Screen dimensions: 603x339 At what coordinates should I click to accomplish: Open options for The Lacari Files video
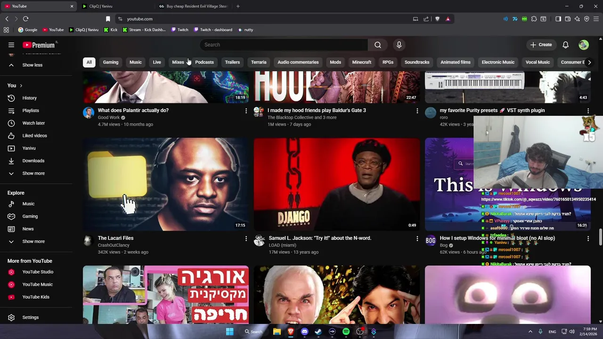point(246,239)
